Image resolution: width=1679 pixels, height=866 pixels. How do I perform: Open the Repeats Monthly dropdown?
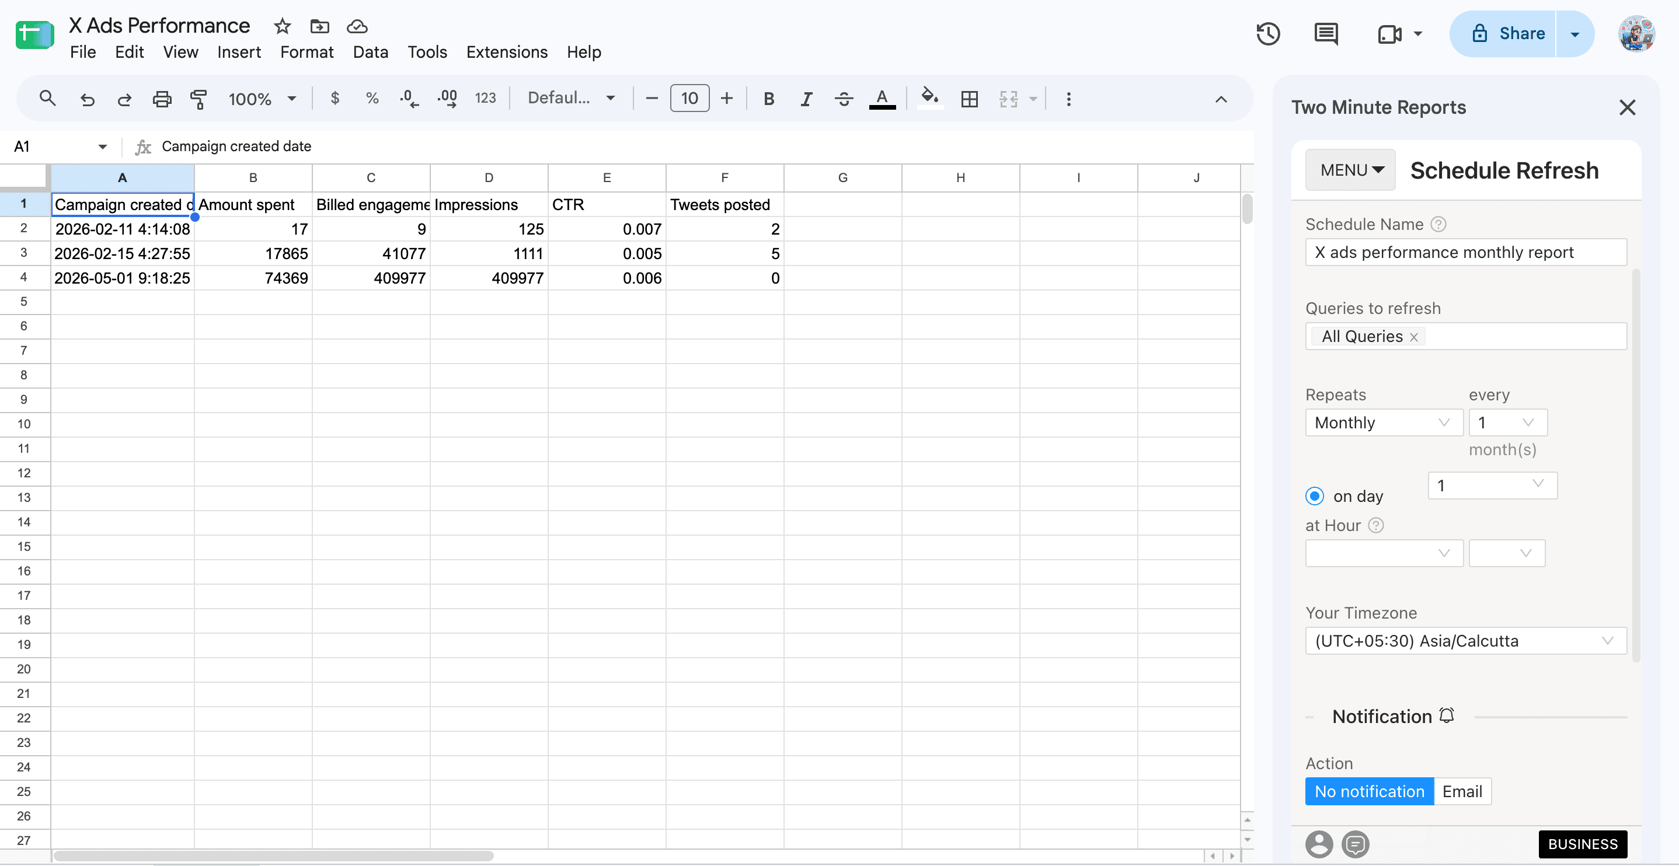1384,422
